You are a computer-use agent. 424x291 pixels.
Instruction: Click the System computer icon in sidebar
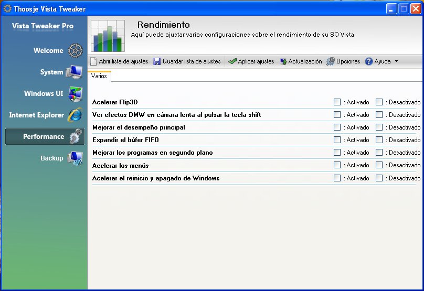coord(74,72)
